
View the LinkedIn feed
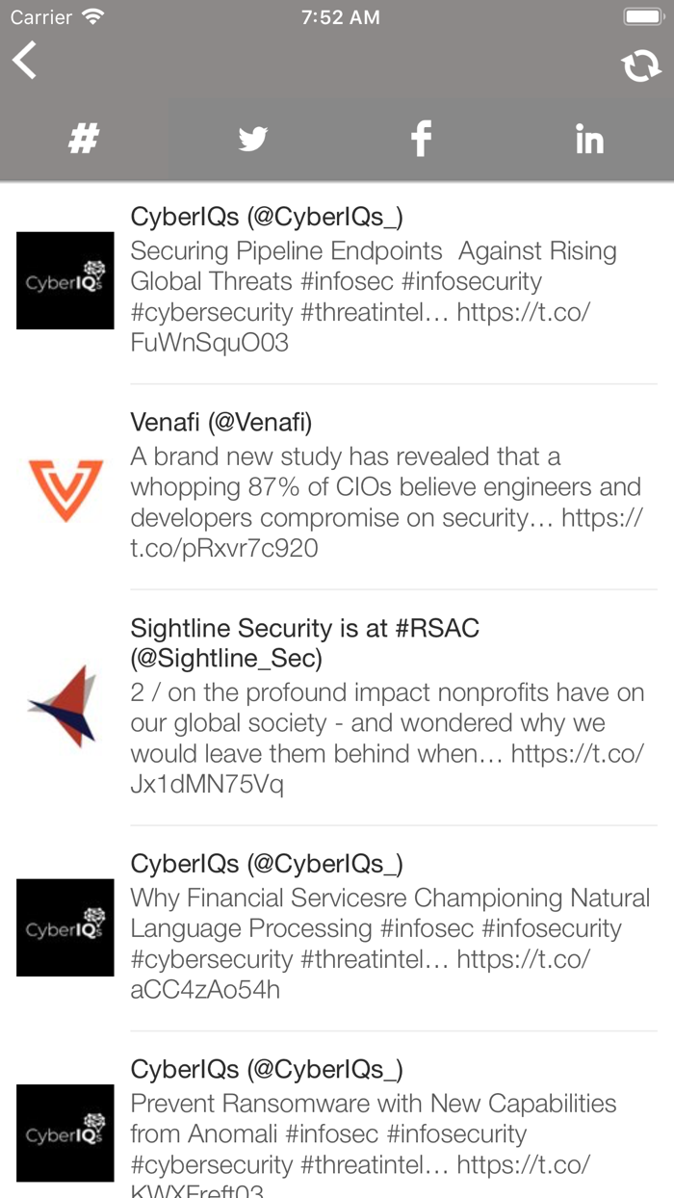588,139
